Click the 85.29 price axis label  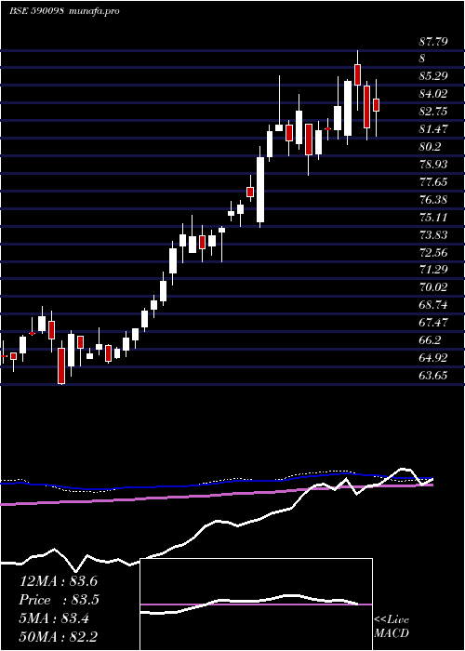(x=434, y=76)
